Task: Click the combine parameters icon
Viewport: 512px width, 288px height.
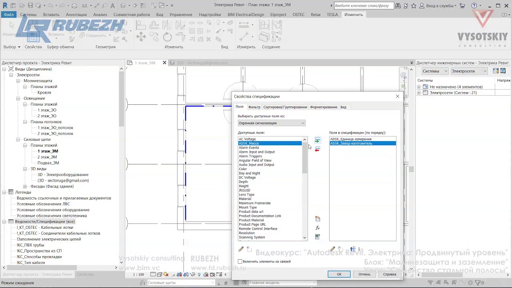Action: tap(318, 237)
